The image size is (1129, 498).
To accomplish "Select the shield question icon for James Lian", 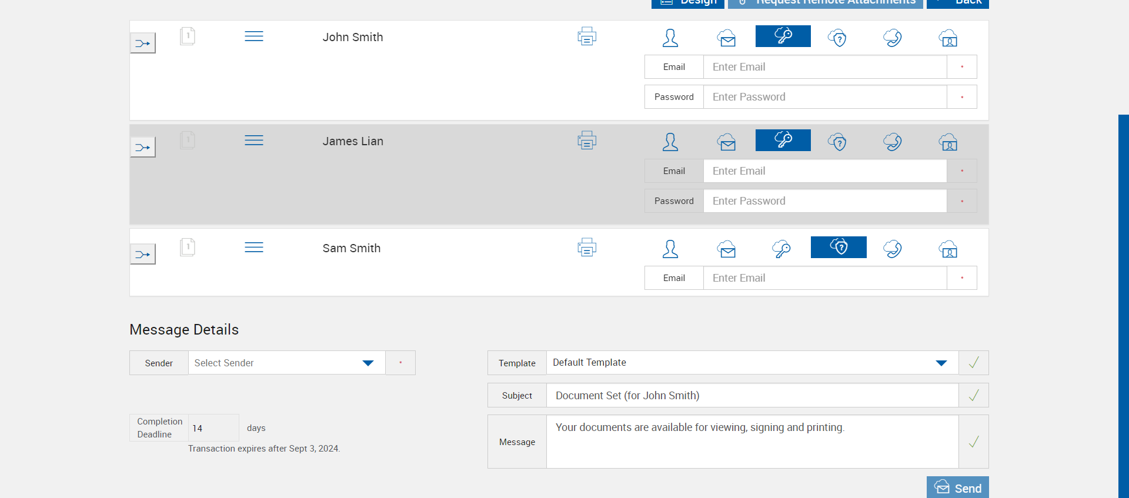I will 837,142.
